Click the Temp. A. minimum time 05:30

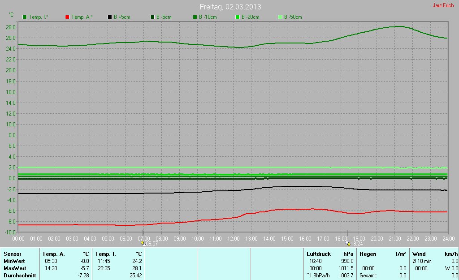51,261
